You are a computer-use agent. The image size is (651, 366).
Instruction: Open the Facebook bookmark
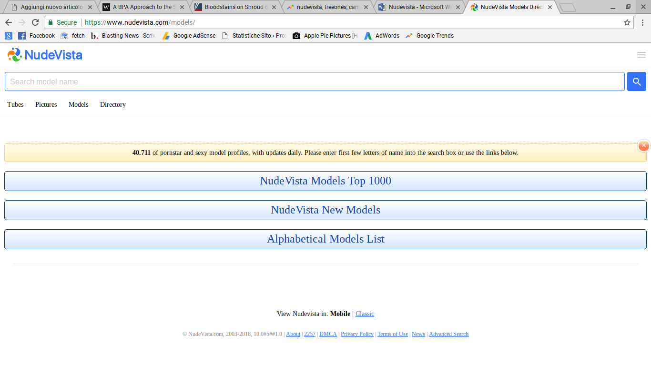(x=36, y=36)
